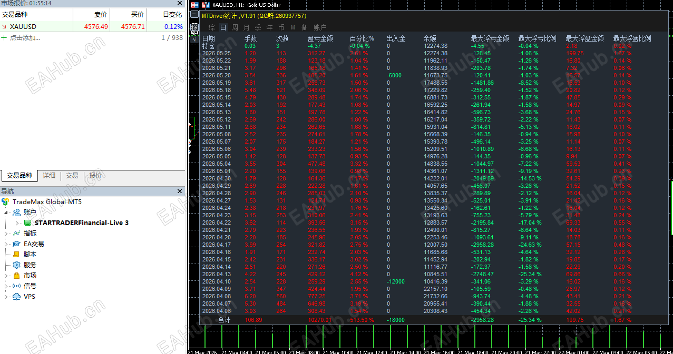Click 点击添加 to add a symbol
The width and height of the screenshot is (673, 354).
coord(24,37)
